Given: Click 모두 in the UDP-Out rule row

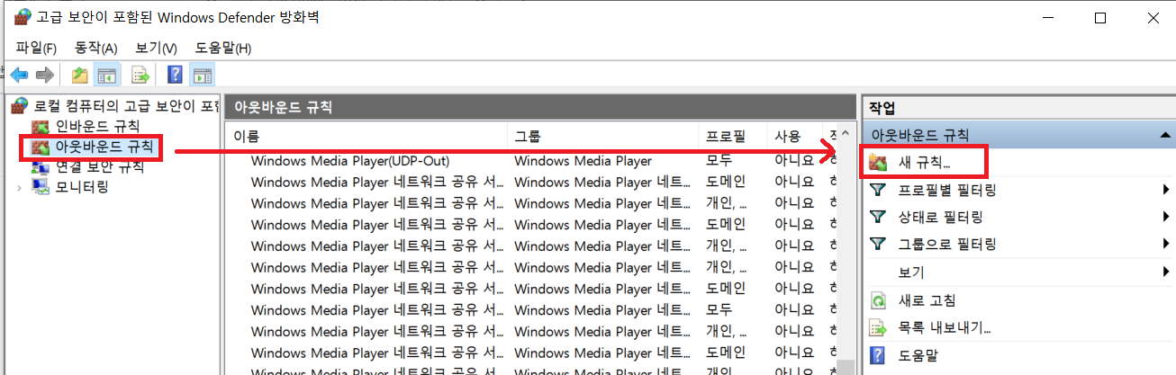Looking at the screenshot, I should point(719,161).
